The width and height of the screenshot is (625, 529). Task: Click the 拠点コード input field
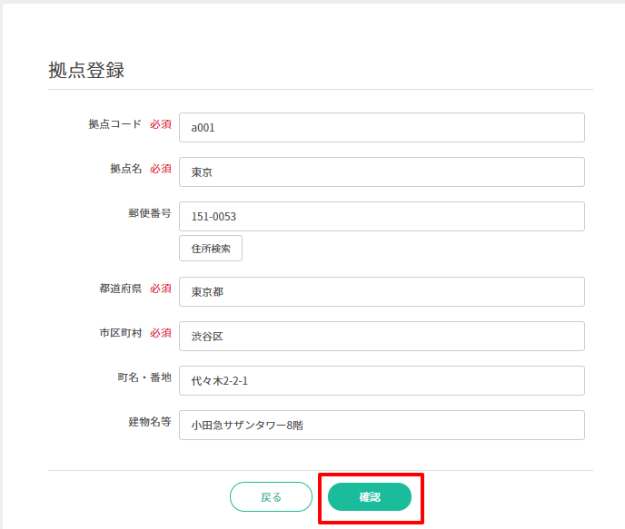382,128
